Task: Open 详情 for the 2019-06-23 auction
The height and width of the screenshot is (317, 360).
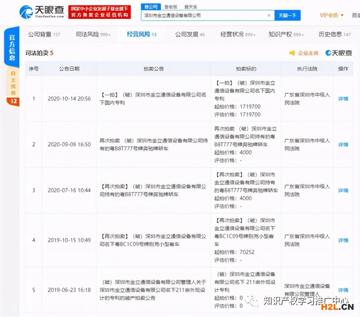Action: (x=343, y=290)
